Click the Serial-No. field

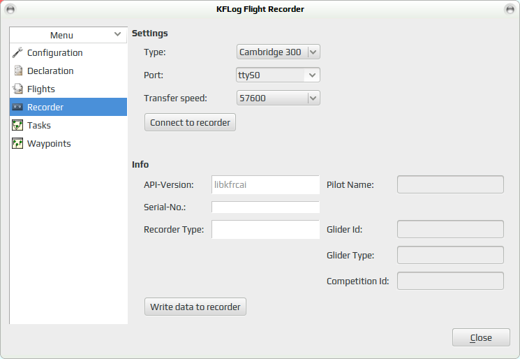266,207
